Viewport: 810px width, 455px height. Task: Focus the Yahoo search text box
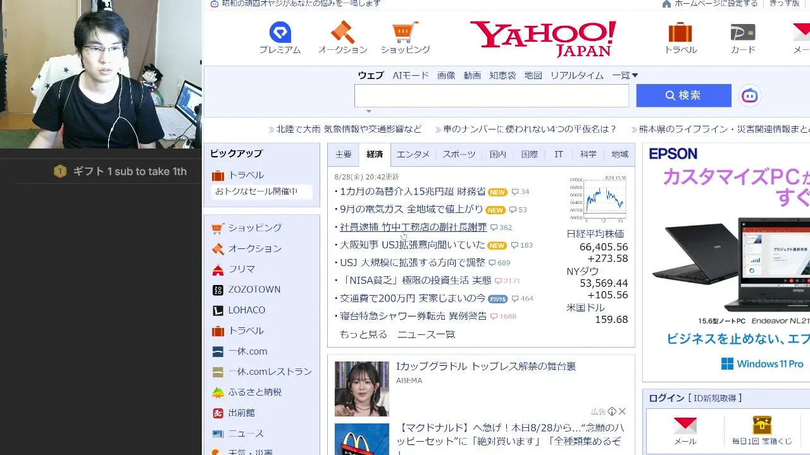pyautogui.click(x=492, y=95)
